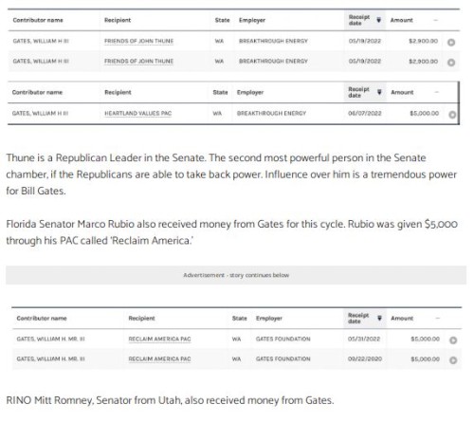
Task: Sort third table by Receipt date arrow
Action: tap(379, 318)
